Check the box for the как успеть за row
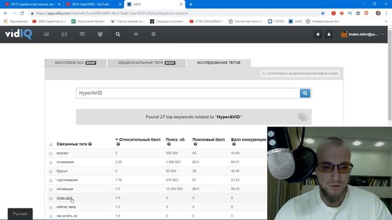Viewport: 392px width, 220px height. click(51, 216)
